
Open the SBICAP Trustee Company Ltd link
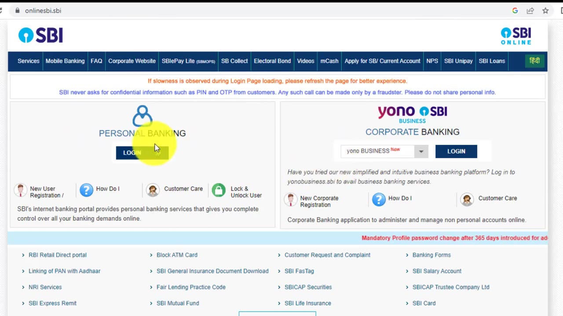click(451, 287)
